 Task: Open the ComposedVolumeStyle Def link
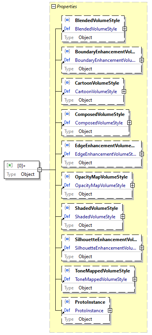(x=99, y=123)
